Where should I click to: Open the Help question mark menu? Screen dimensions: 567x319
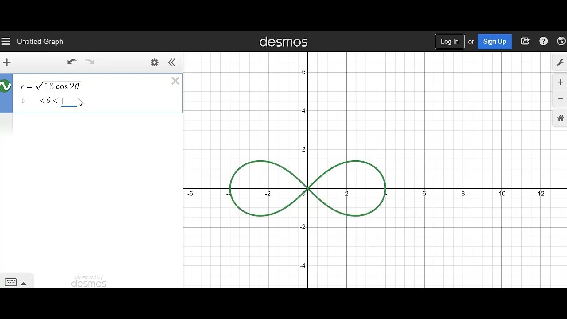544,41
